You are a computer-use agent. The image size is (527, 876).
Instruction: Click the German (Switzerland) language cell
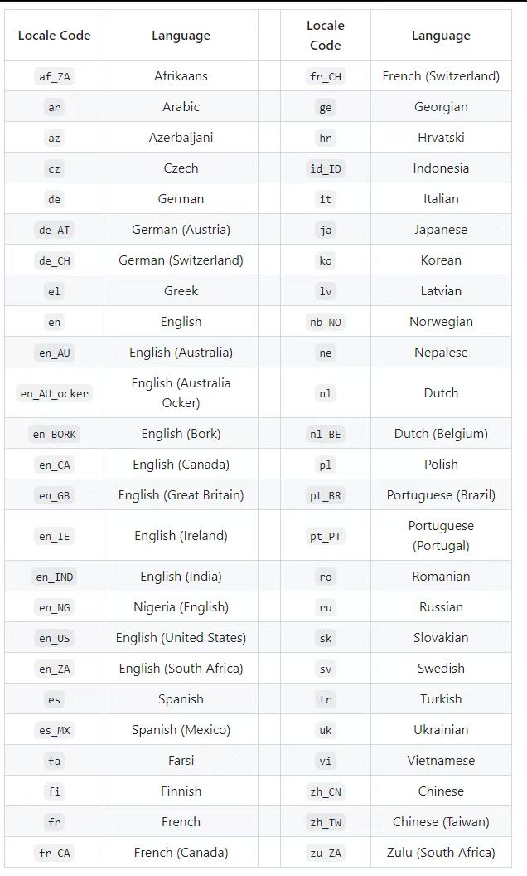point(181,260)
